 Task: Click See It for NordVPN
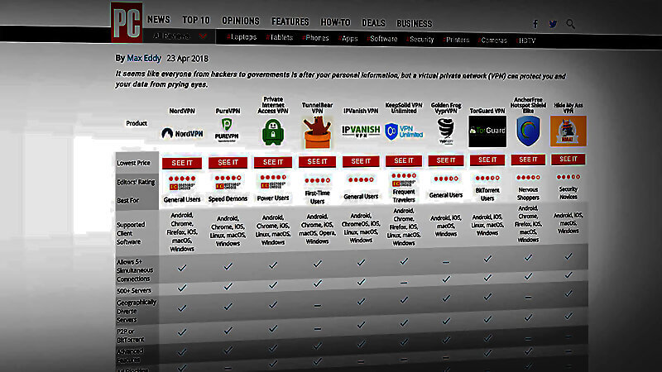coord(182,163)
